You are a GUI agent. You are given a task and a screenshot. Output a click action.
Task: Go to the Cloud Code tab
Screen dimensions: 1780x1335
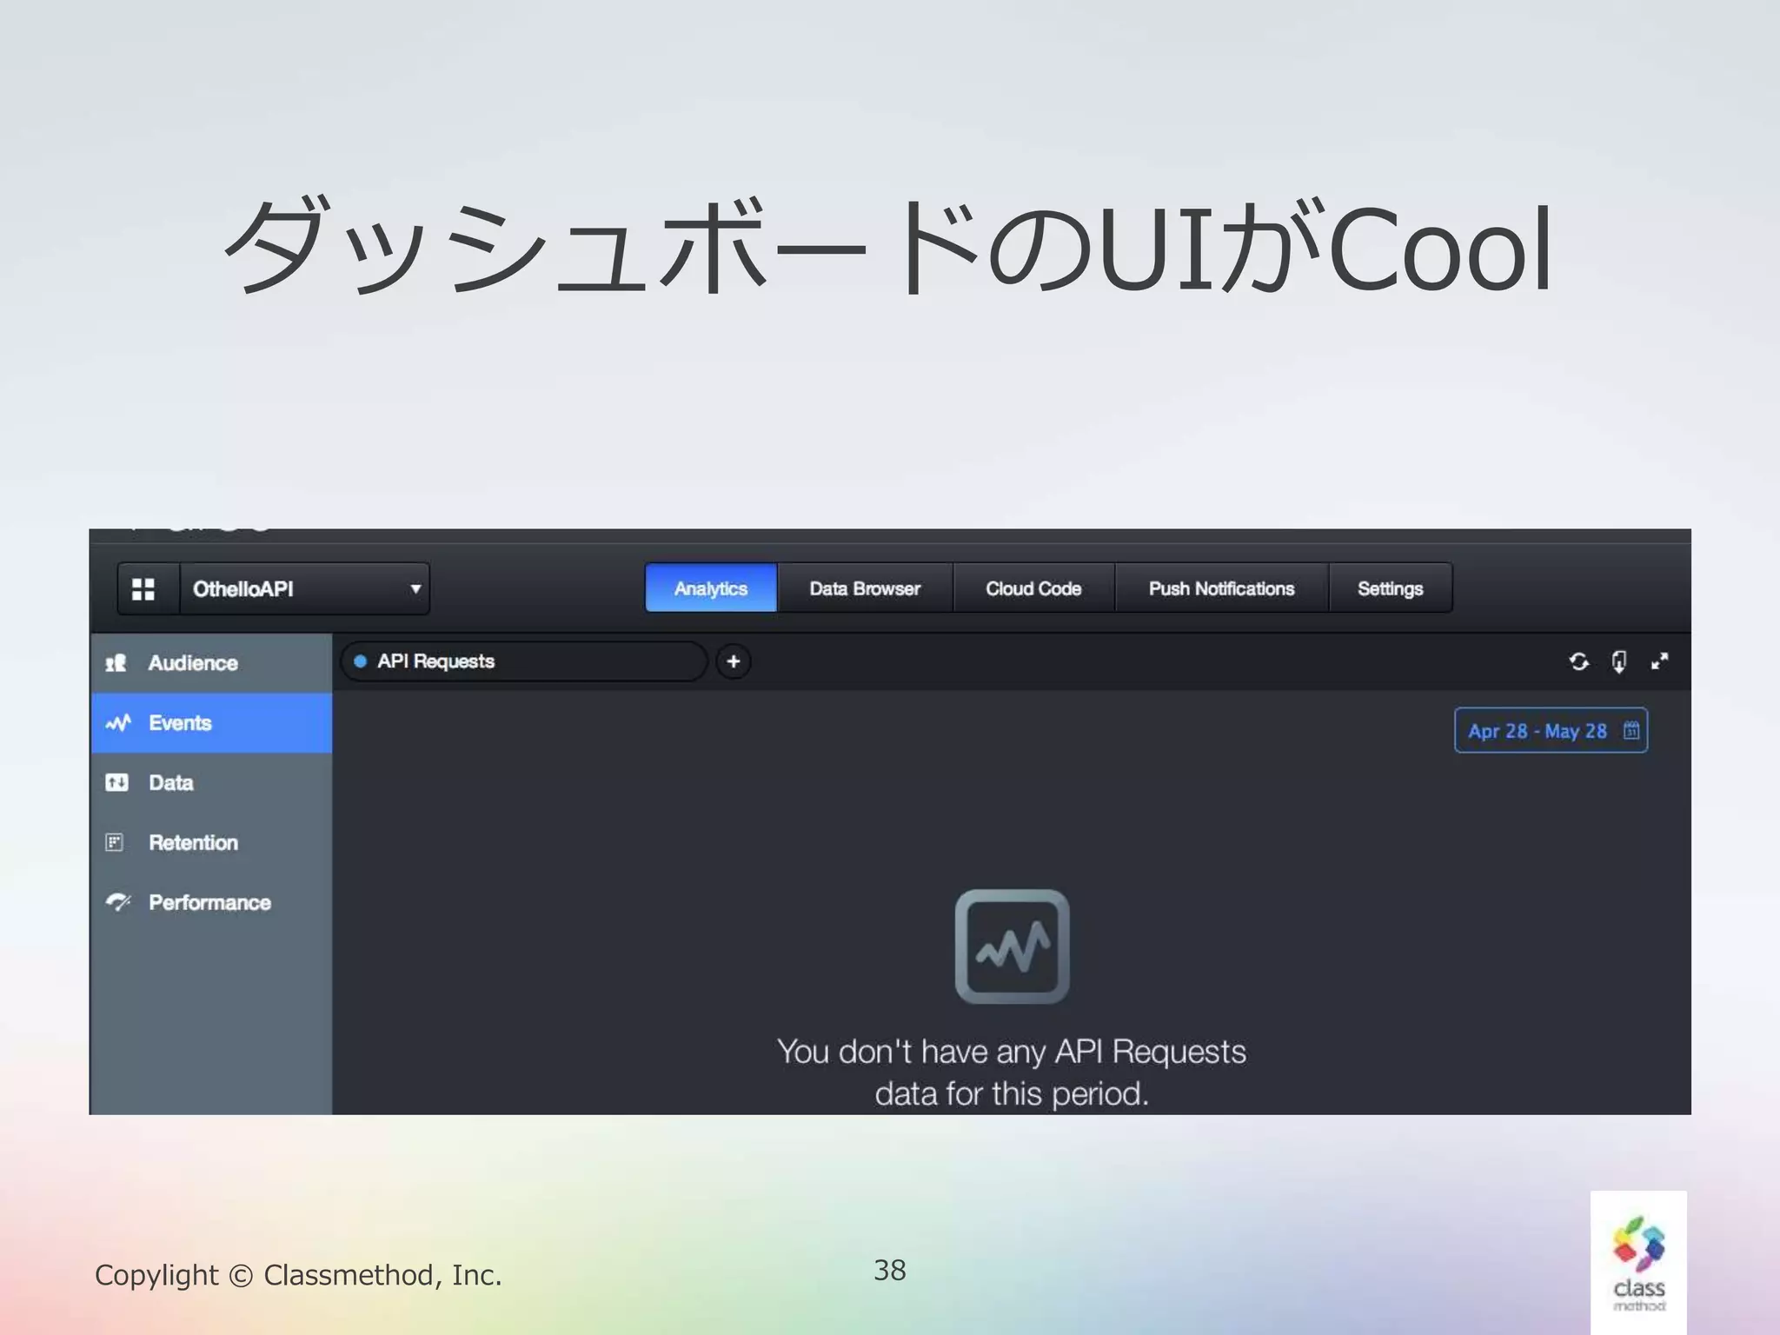(x=1033, y=588)
